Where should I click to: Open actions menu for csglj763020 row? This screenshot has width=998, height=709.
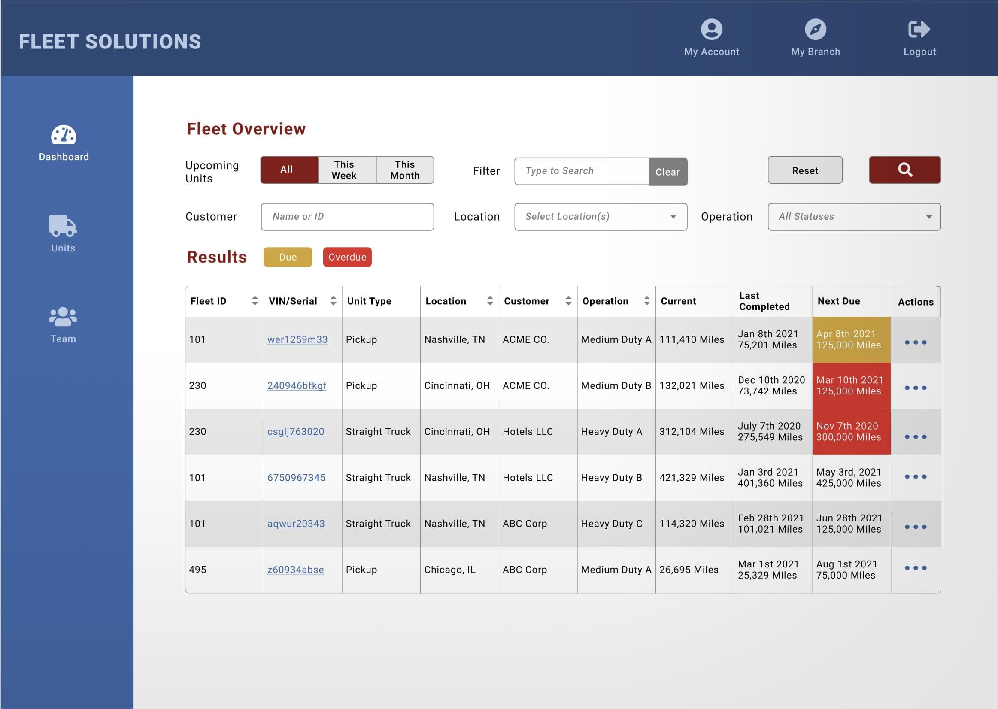(x=916, y=436)
